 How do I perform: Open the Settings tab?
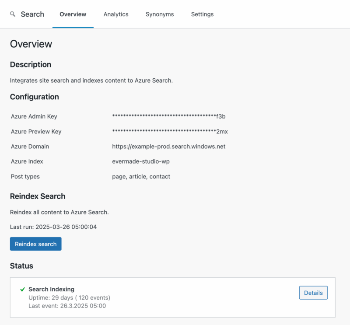tap(202, 14)
